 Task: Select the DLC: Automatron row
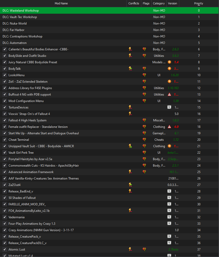point(109,43)
